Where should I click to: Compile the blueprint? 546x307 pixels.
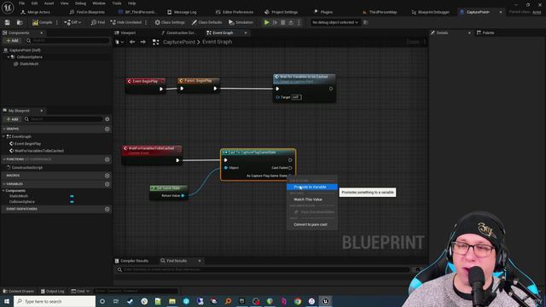42,22
